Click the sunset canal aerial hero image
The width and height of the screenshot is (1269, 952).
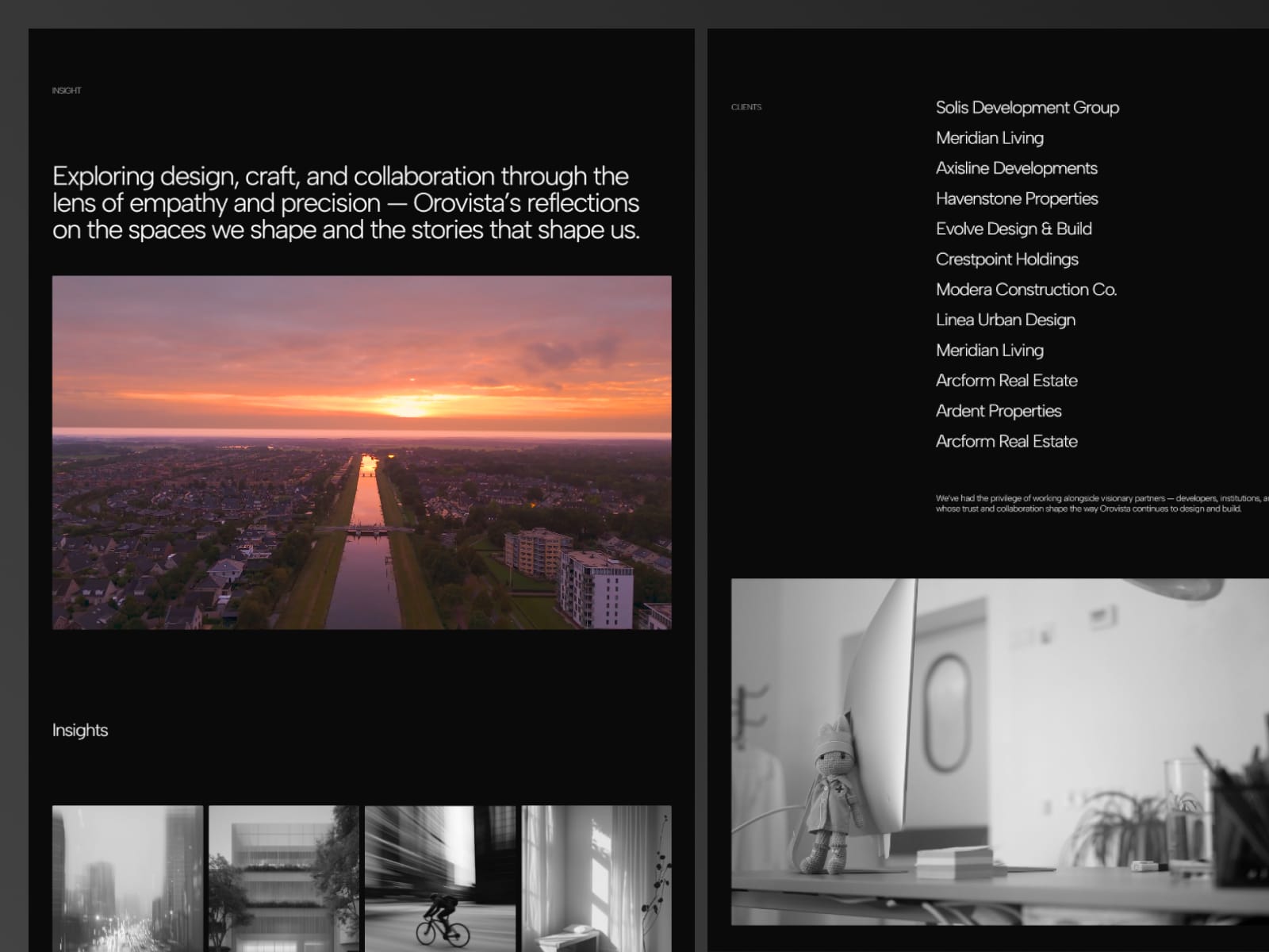click(x=362, y=452)
